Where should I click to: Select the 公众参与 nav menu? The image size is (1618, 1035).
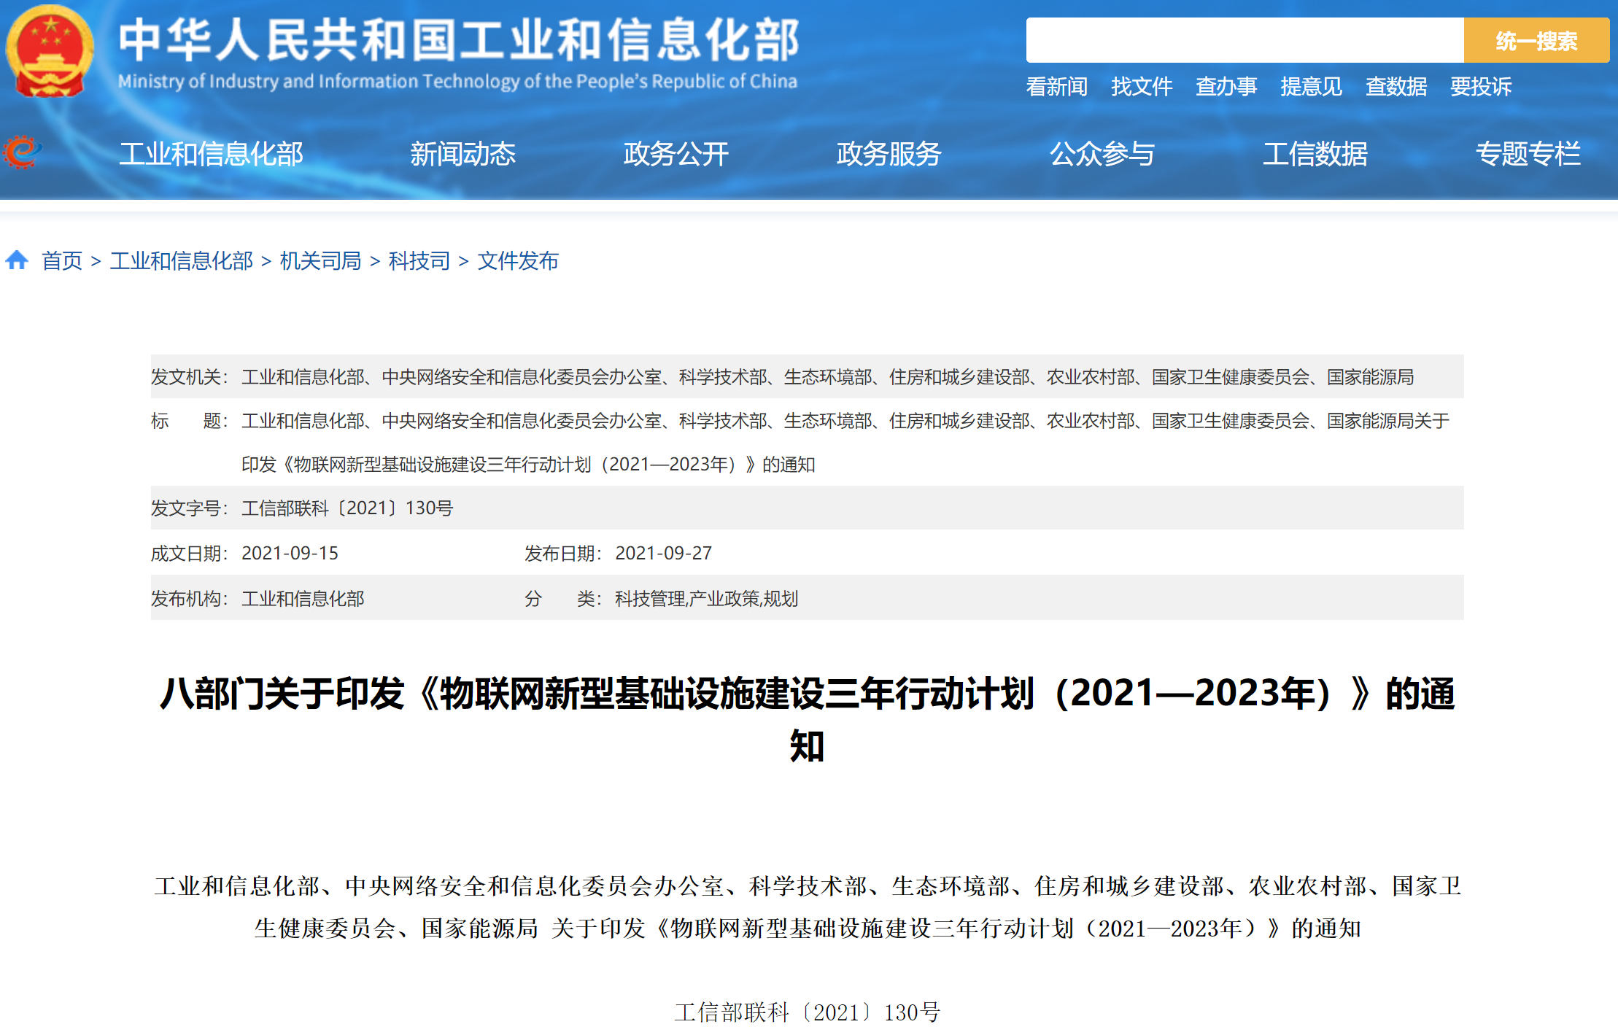[x=1102, y=154]
